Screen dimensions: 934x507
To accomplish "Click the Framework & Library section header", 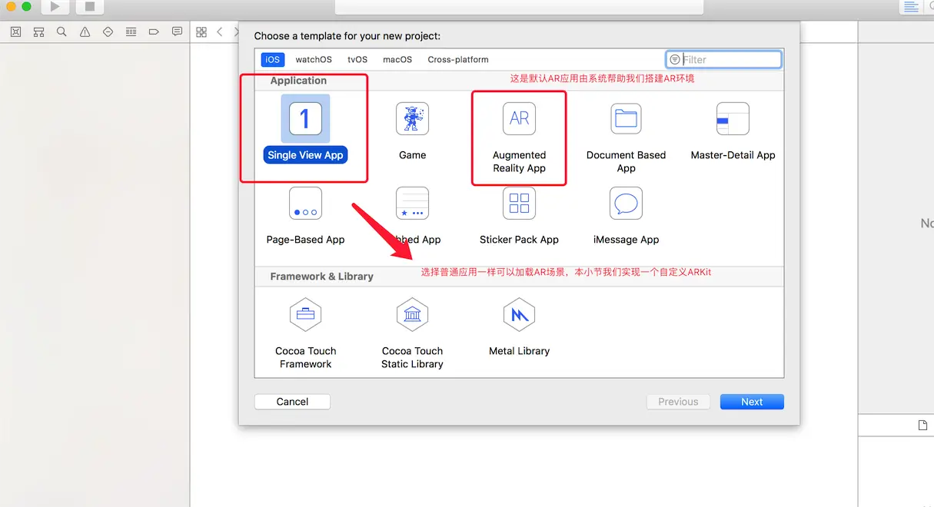I will point(321,277).
